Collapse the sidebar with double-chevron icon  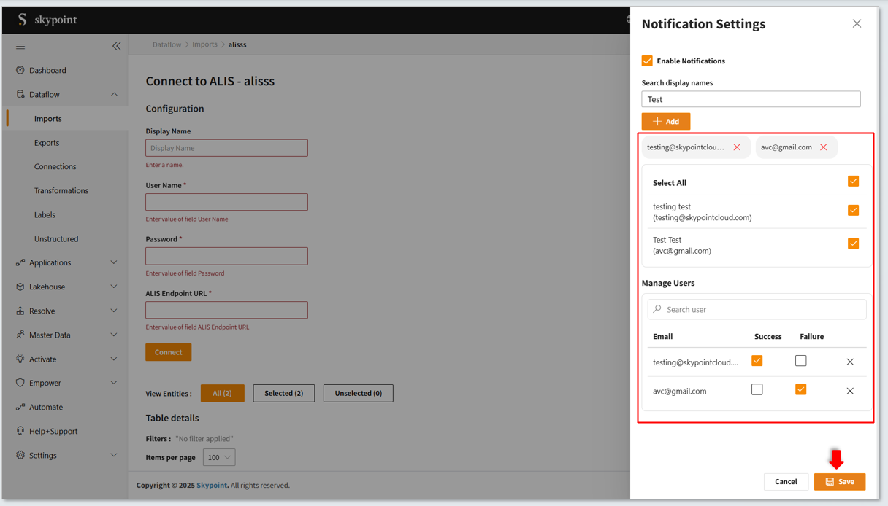point(117,46)
